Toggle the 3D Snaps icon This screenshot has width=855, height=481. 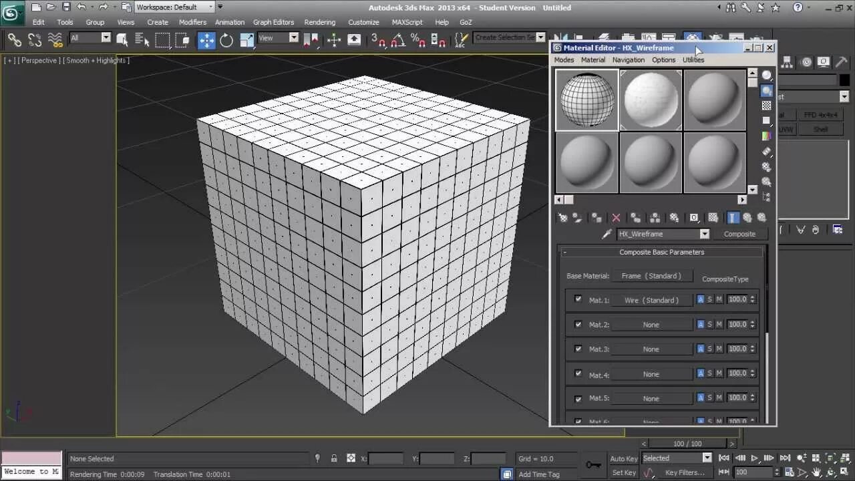(x=378, y=40)
